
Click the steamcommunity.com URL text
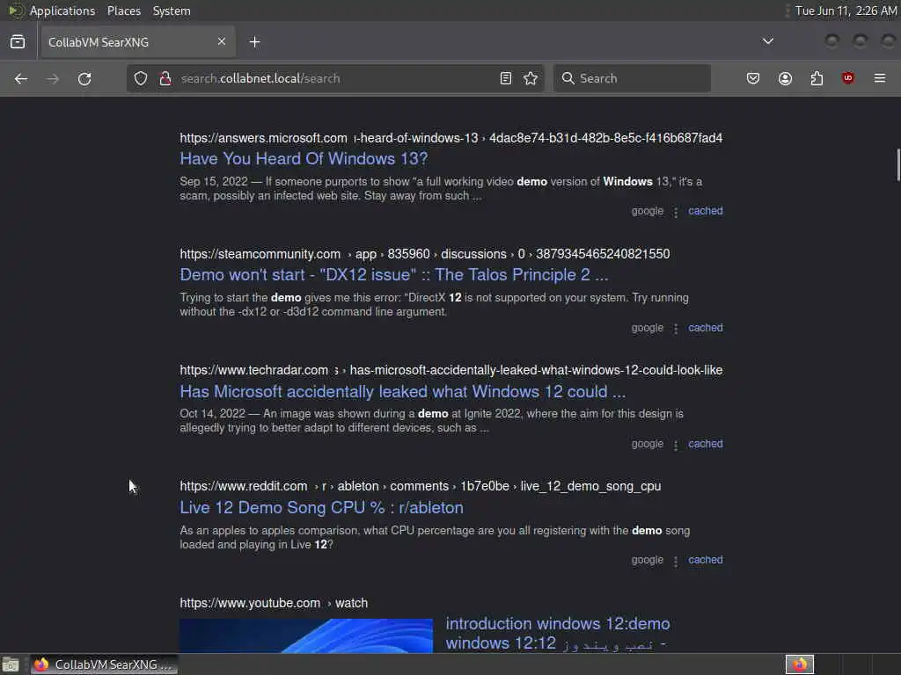260,254
